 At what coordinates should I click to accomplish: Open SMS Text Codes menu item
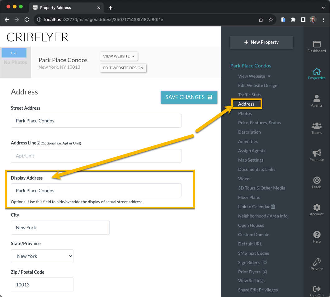click(x=253, y=253)
